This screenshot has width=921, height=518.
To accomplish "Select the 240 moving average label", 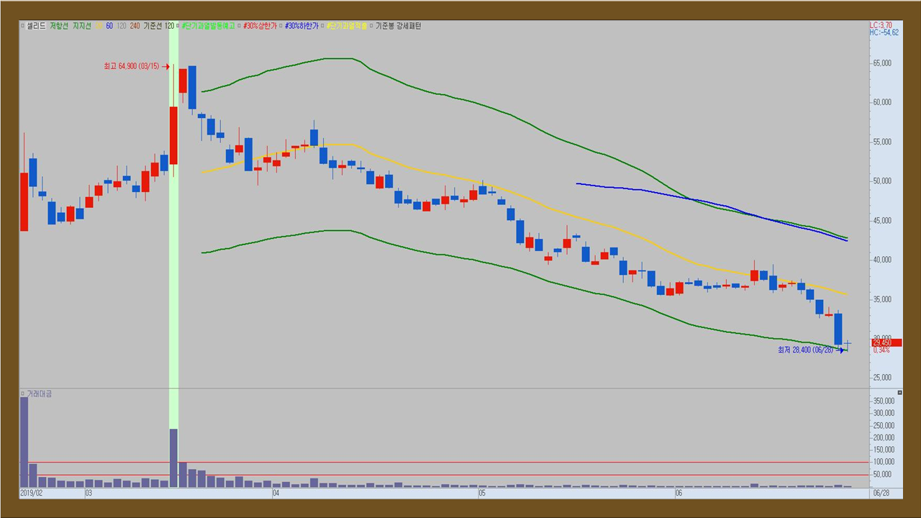I will coord(135,26).
